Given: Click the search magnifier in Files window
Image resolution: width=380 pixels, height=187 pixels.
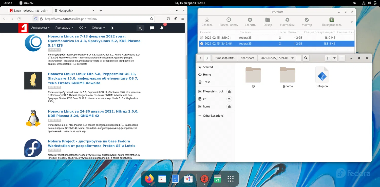Looking at the screenshot, I should (x=306, y=58).
